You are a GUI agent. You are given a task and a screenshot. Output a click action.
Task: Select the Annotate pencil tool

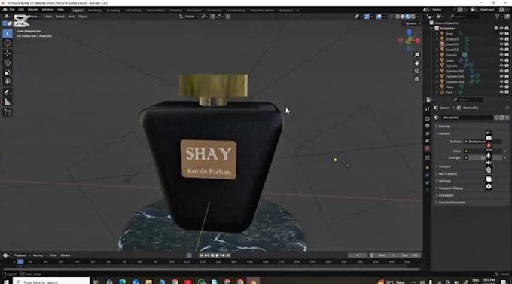click(x=8, y=93)
